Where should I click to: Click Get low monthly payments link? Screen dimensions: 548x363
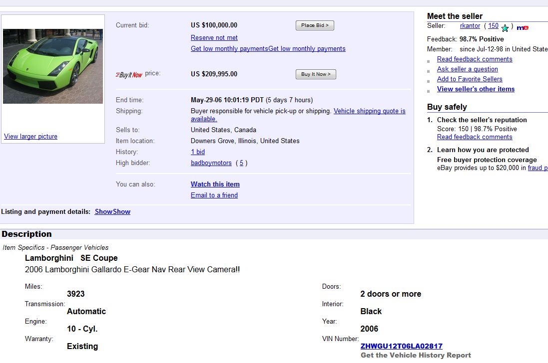coord(268,49)
